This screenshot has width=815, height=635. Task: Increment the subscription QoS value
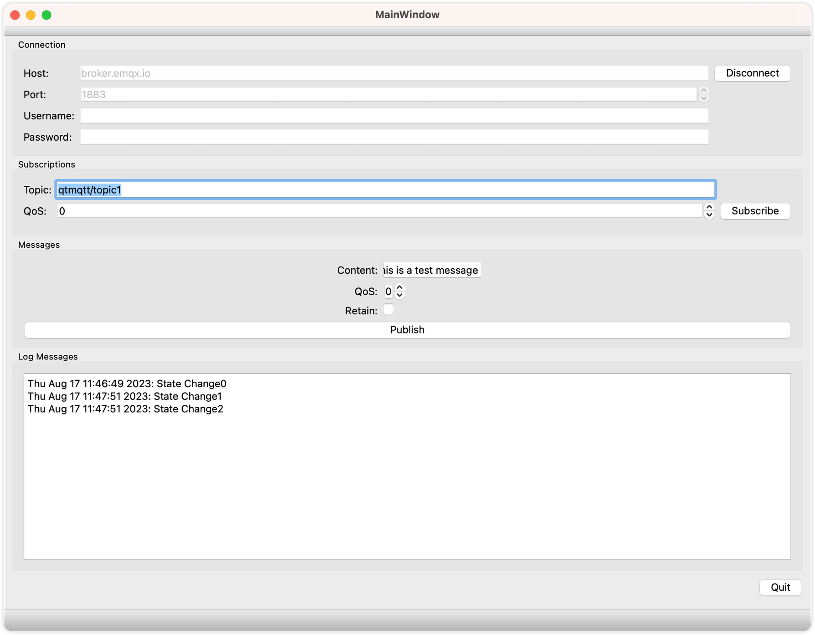(x=709, y=208)
